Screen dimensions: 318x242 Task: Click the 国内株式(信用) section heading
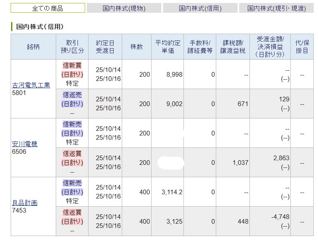coord(40,26)
